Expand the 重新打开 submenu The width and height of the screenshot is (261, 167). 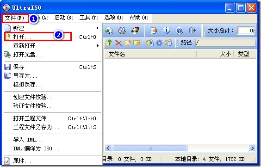pyautogui.click(x=52, y=46)
